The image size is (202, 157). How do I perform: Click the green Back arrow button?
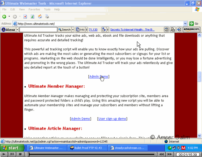(x=4, y=17)
